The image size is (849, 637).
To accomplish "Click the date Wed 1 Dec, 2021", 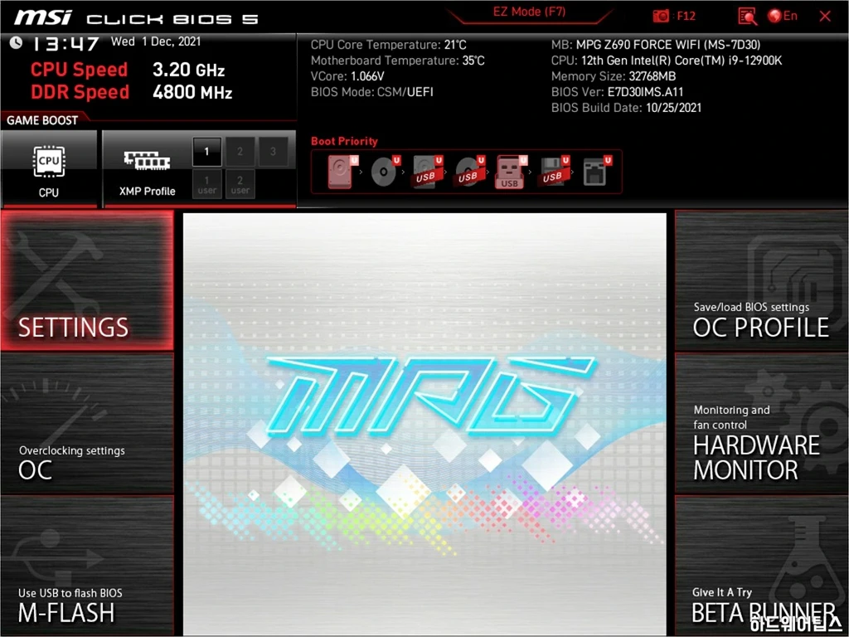I will coord(156,41).
